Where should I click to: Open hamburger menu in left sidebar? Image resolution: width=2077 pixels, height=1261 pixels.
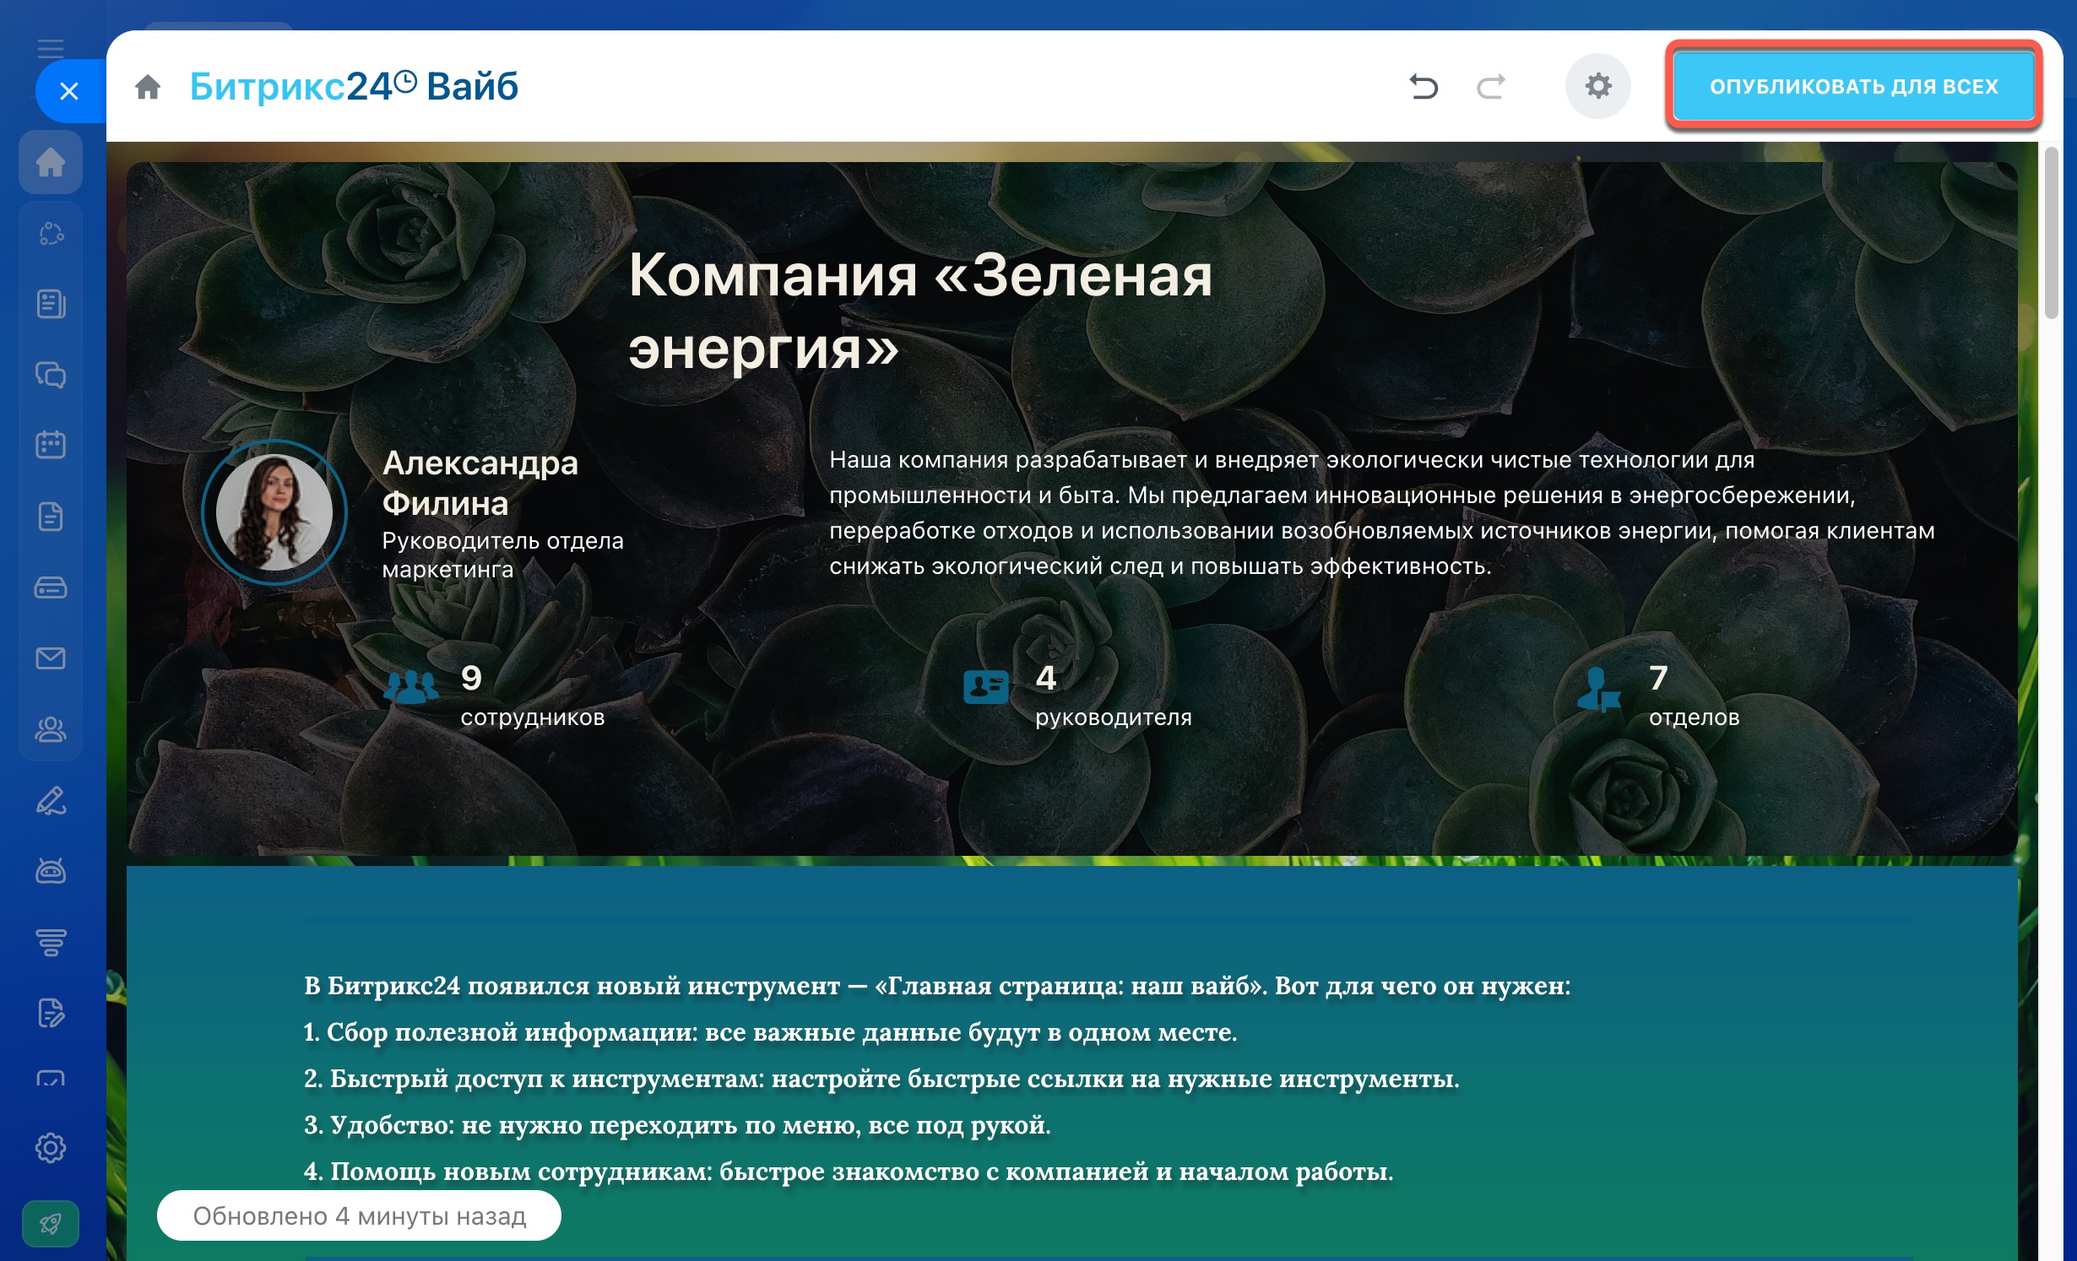tap(51, 48)
